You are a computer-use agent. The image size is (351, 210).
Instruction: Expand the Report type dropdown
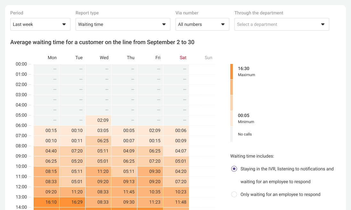pyautogui.click(x=123, y=24)
